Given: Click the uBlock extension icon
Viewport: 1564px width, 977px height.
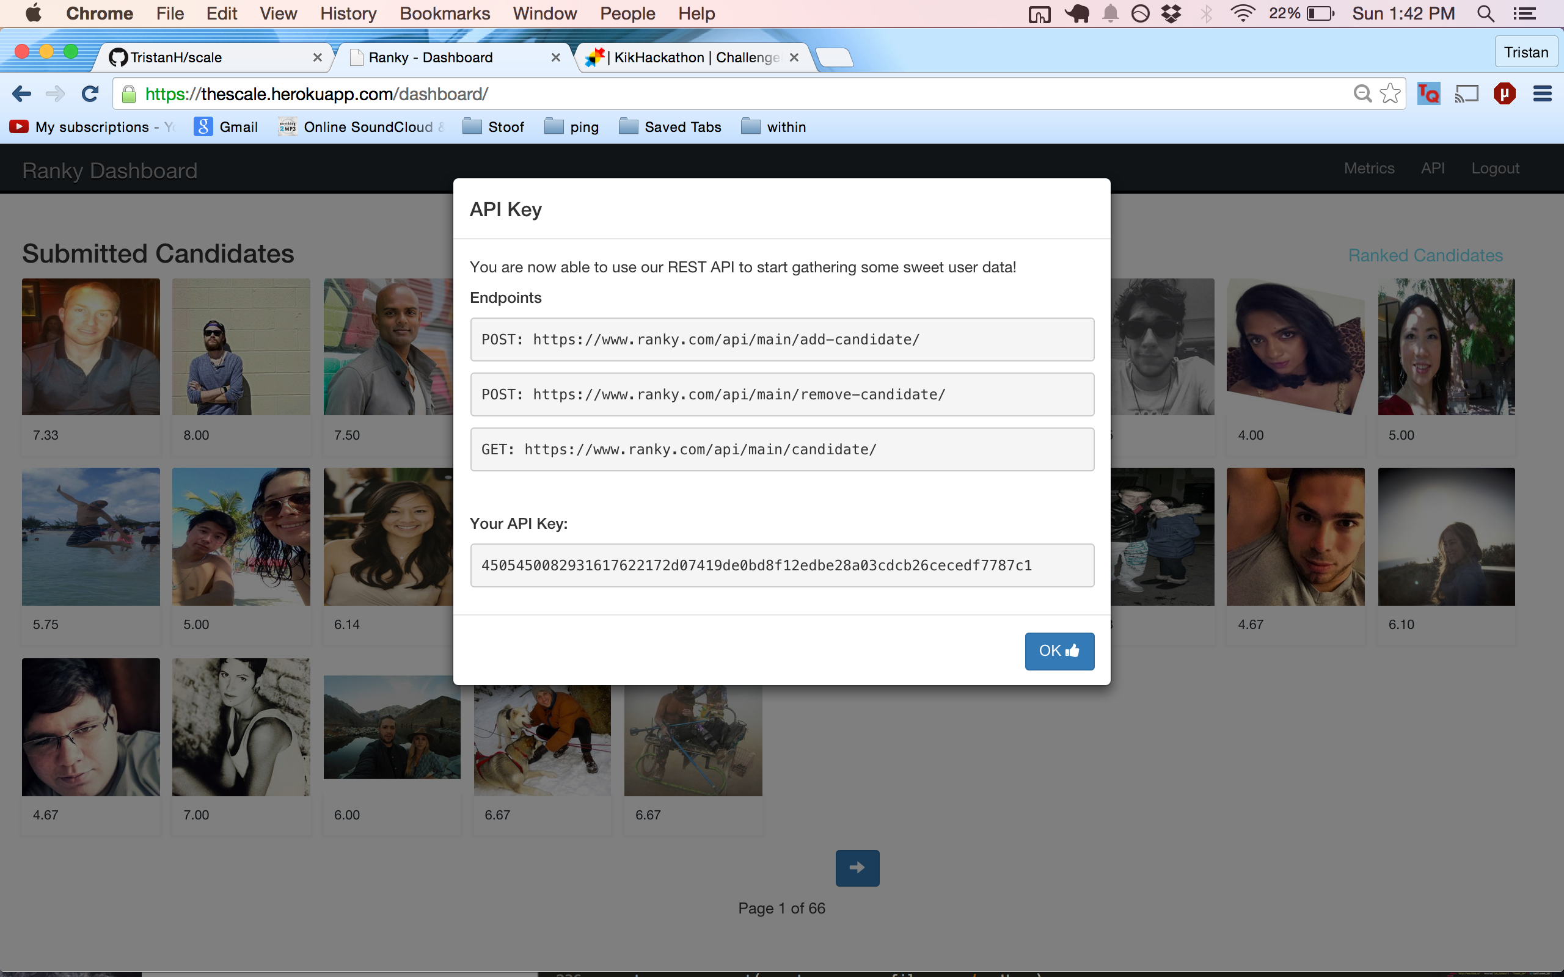Looking at the screenshot, I should click(1504, 94).
